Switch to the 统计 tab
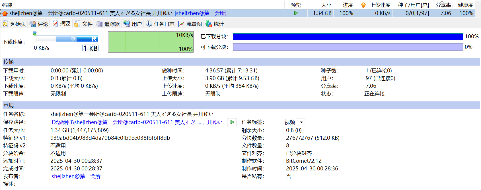 (x=215, y=24)
